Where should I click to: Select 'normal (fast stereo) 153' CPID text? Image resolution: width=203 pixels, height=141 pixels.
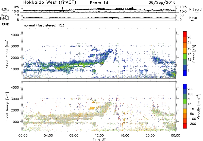(x=44, y=25)
